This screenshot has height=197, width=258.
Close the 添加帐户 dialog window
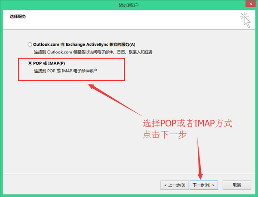click(251, 4)
